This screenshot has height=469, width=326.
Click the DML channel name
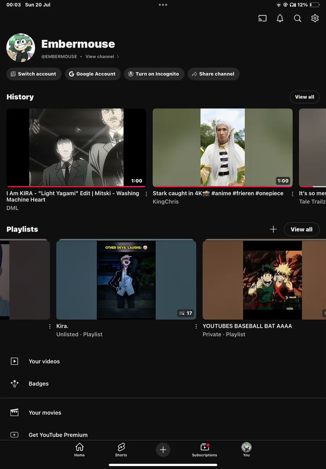pos(12,208)
